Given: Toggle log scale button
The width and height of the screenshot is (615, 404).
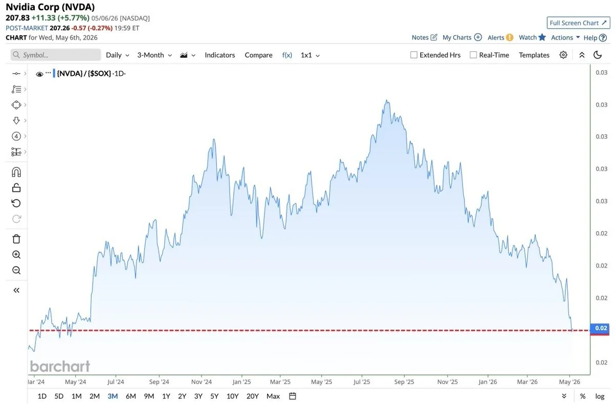Looking at the screenshot, I should 600,396.
